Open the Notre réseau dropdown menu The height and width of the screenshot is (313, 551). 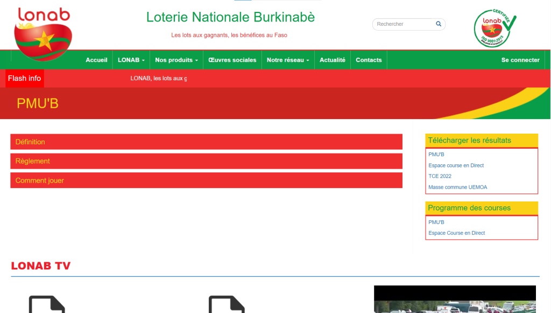[288, 60]
